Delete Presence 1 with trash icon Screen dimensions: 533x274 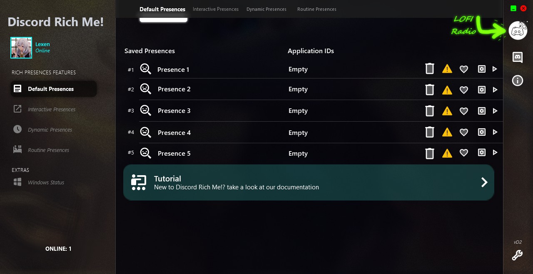(x=430, y=69)
